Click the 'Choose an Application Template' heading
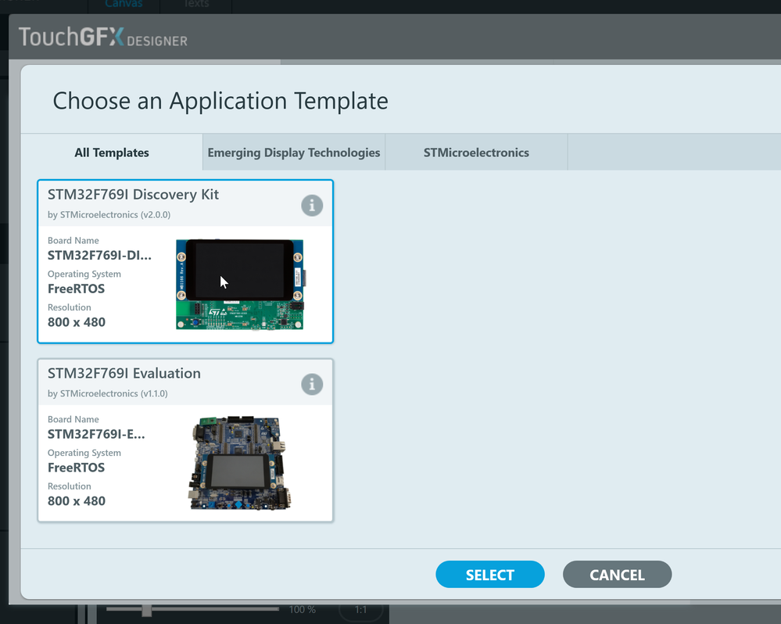Screen dimensions: 781x624 [220, 101]
